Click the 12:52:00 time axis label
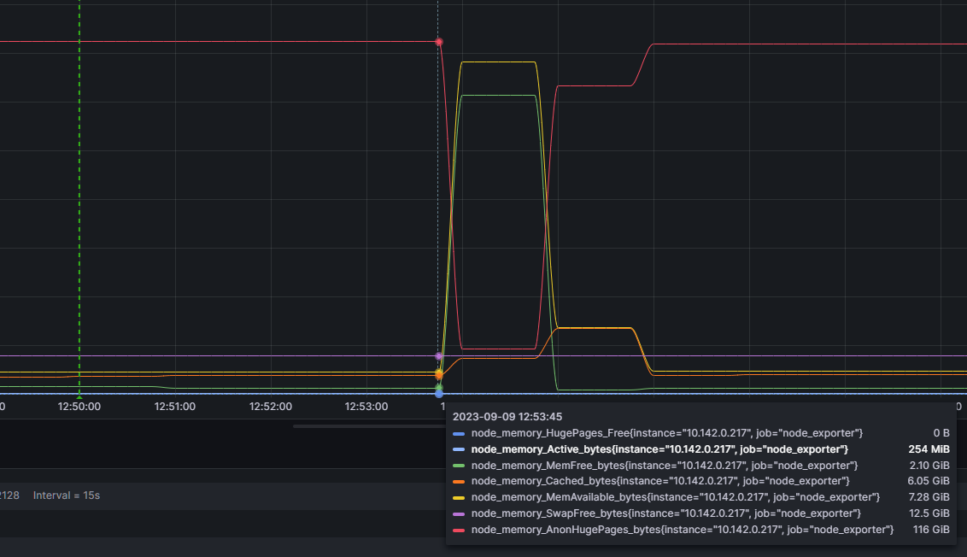 coord(271,407)
